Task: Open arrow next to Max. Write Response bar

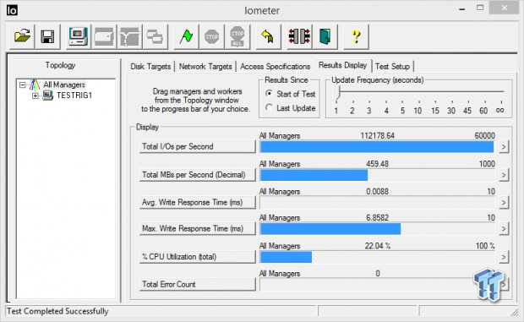Action: coord(504,229)
